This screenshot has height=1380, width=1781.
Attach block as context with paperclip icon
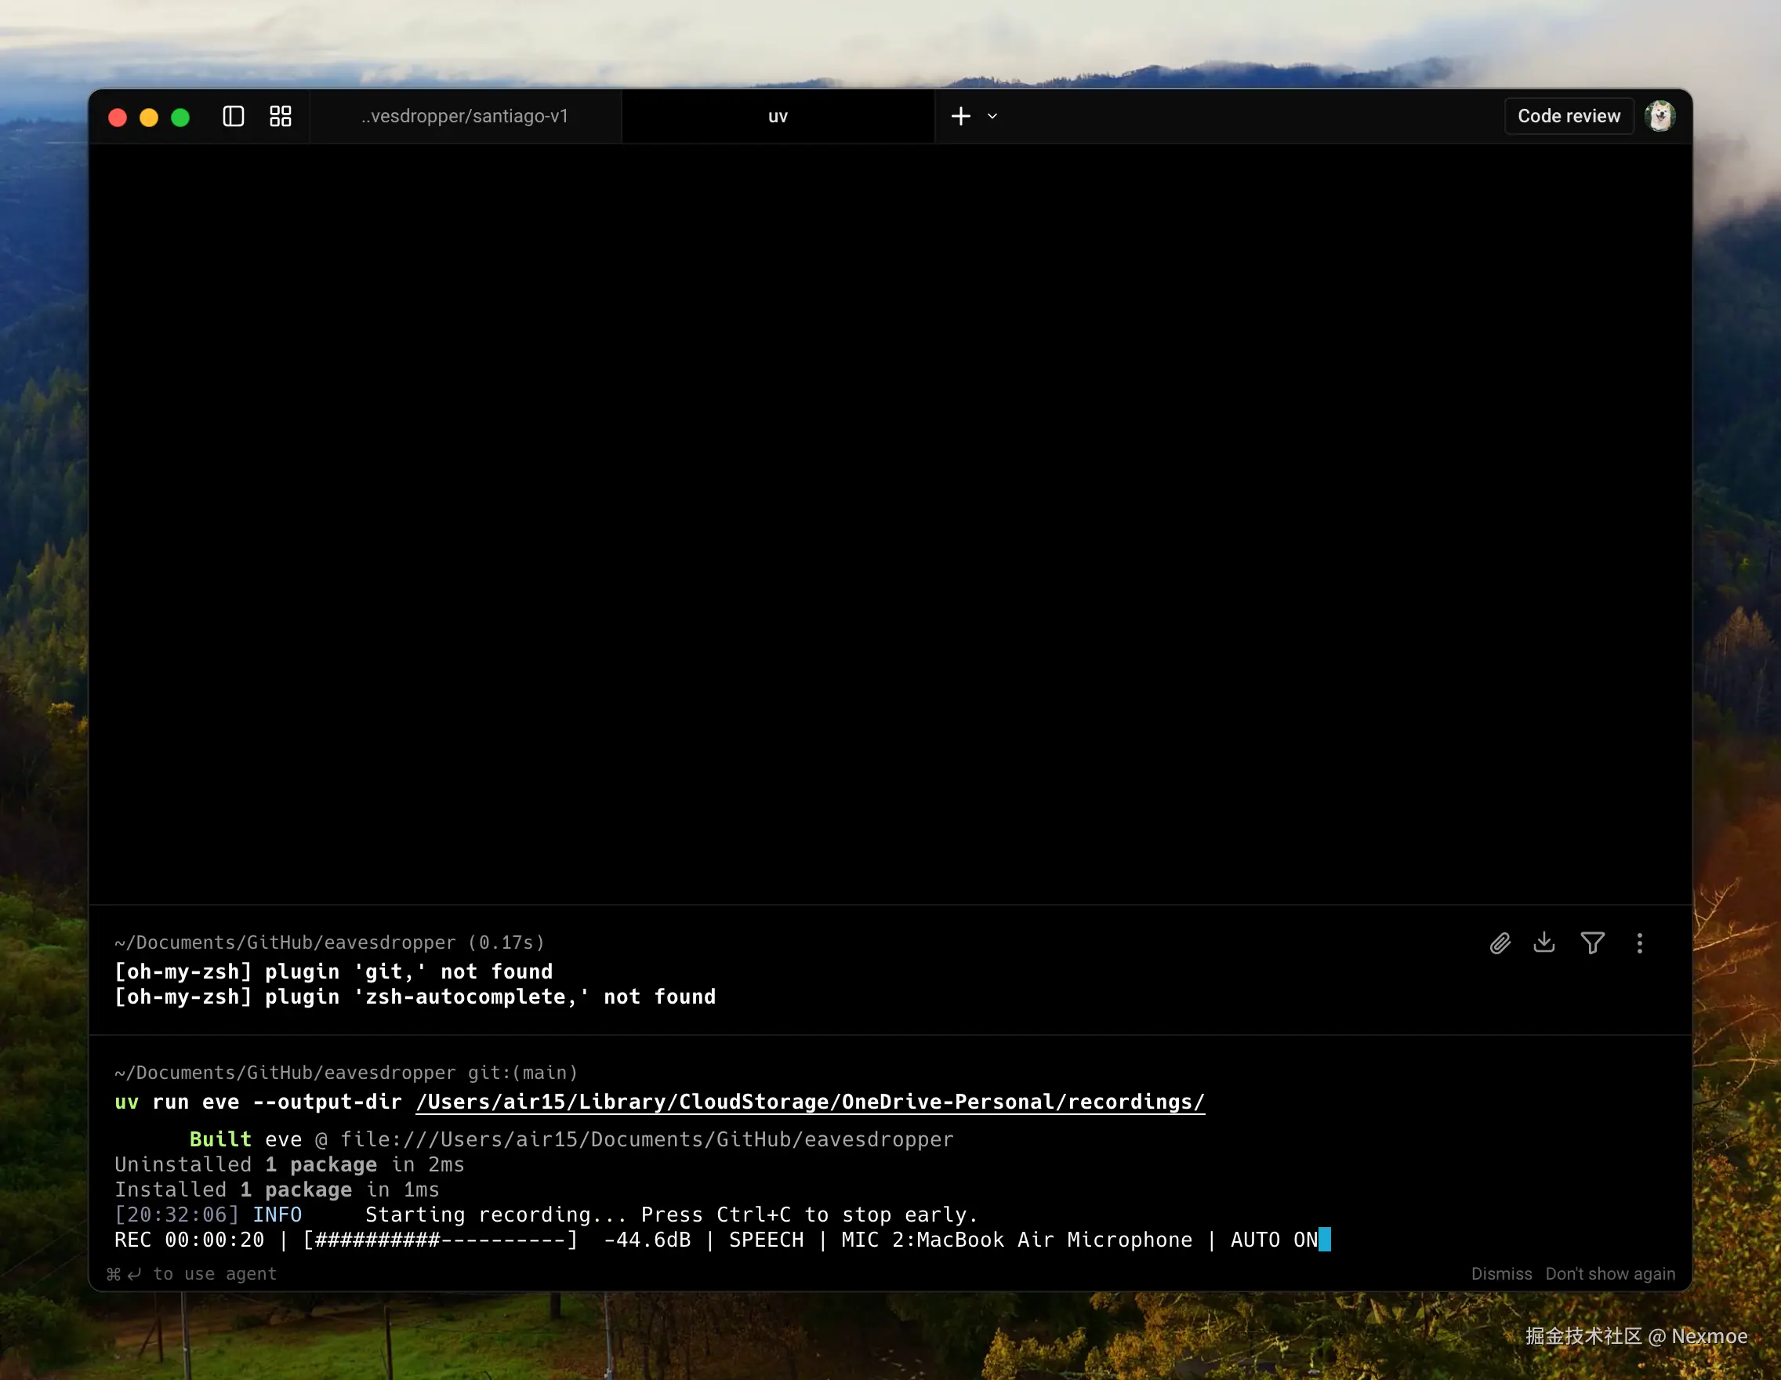[x=1500, y=943]
